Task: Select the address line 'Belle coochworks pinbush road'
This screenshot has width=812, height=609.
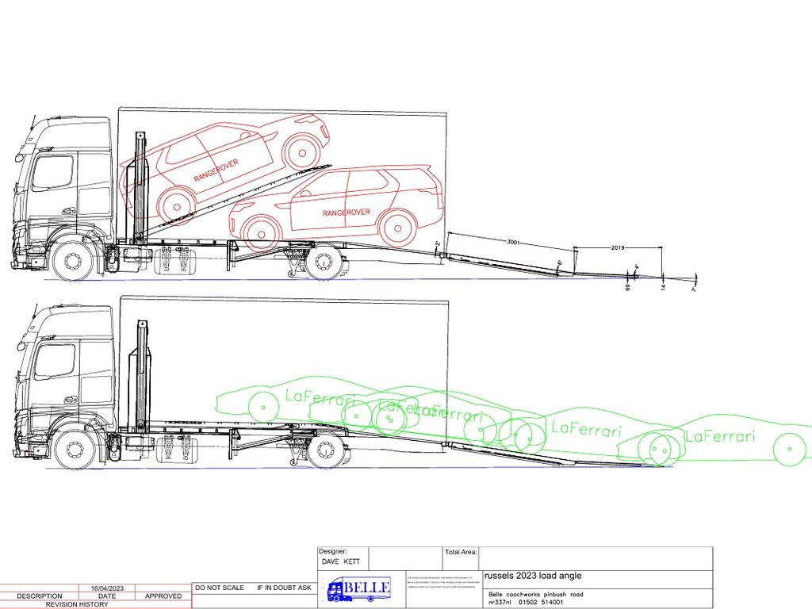Action: click(536, 595)
